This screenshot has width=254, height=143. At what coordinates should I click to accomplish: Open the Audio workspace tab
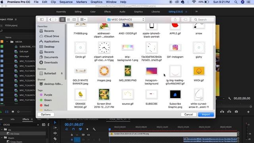pos(122,12)
